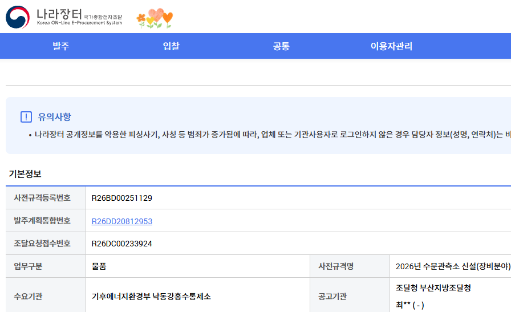Click the 나라장터 taegeuk logo icon

(x=18, y=17)
